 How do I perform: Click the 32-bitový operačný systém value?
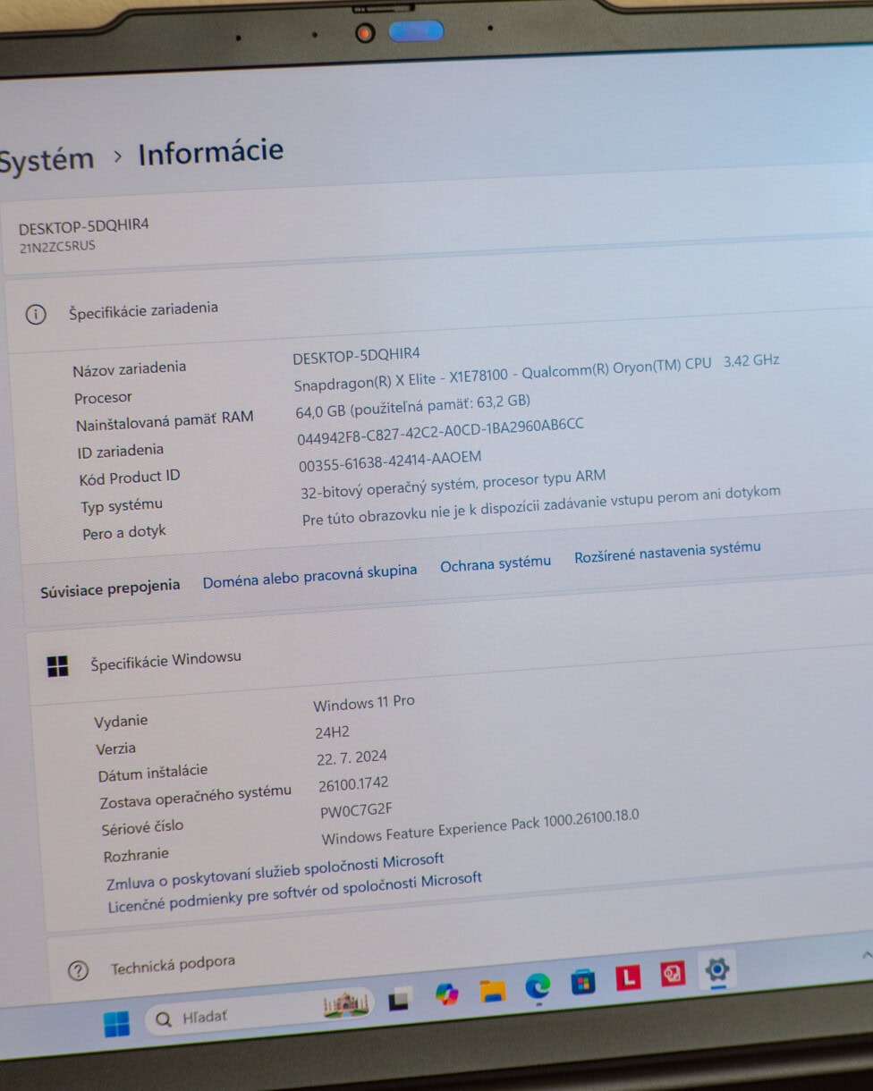tap(453, 485)
